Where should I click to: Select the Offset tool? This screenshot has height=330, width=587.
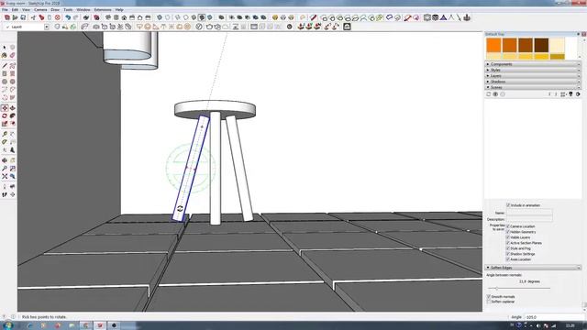[x=12, y=124]
